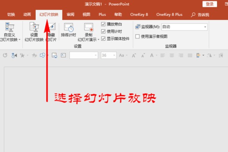Click Change Case (Aa) button
Image resolution: width=228 pixels, height=152 pixels.
click(122, 55)
